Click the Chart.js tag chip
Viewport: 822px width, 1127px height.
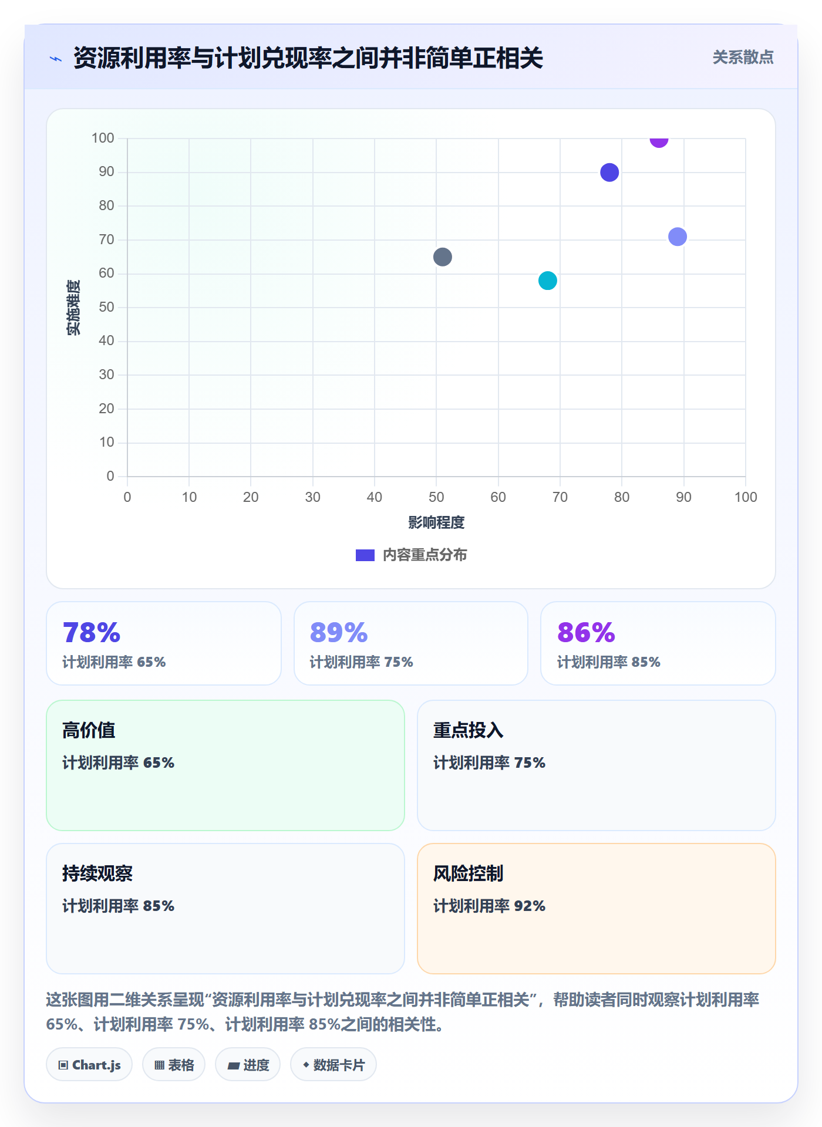click(x=89, y=1064)
